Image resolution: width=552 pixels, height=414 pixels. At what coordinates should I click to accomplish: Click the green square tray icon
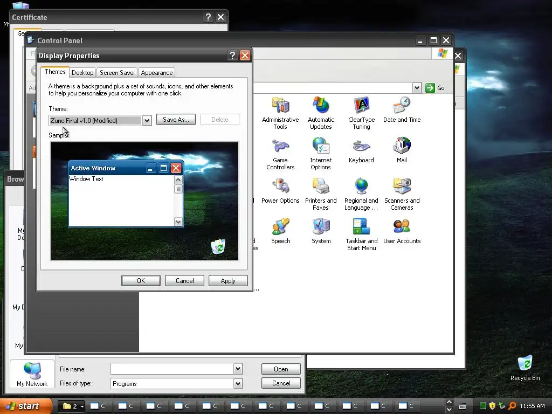pyautogui.click(x=483, y=406)
